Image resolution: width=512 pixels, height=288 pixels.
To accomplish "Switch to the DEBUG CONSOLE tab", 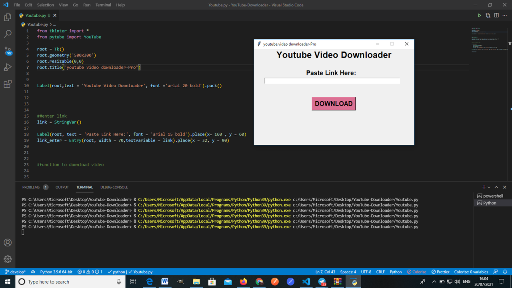I will 114,187.
